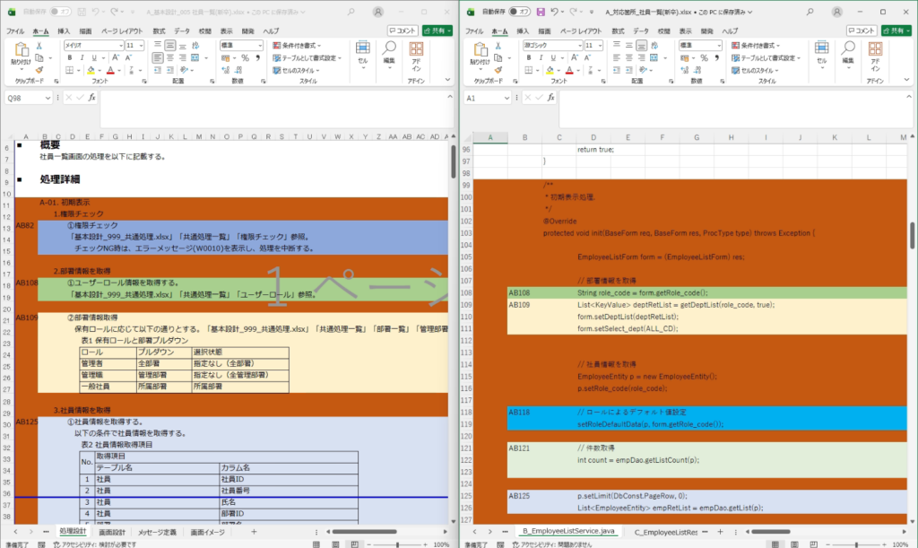Open fill color arrow in right window
The image size is (918, 548).
point(559,70)
